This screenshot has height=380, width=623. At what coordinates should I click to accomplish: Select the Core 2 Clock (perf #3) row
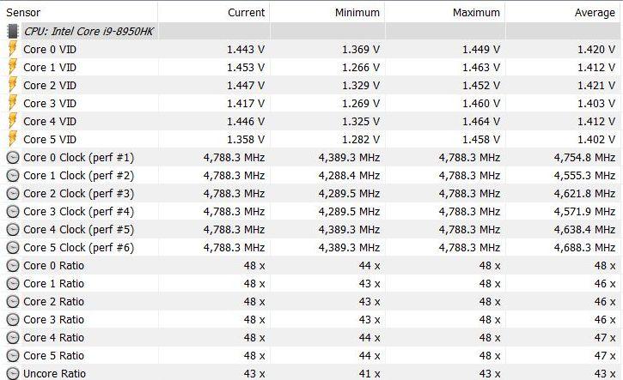point(311,194)
